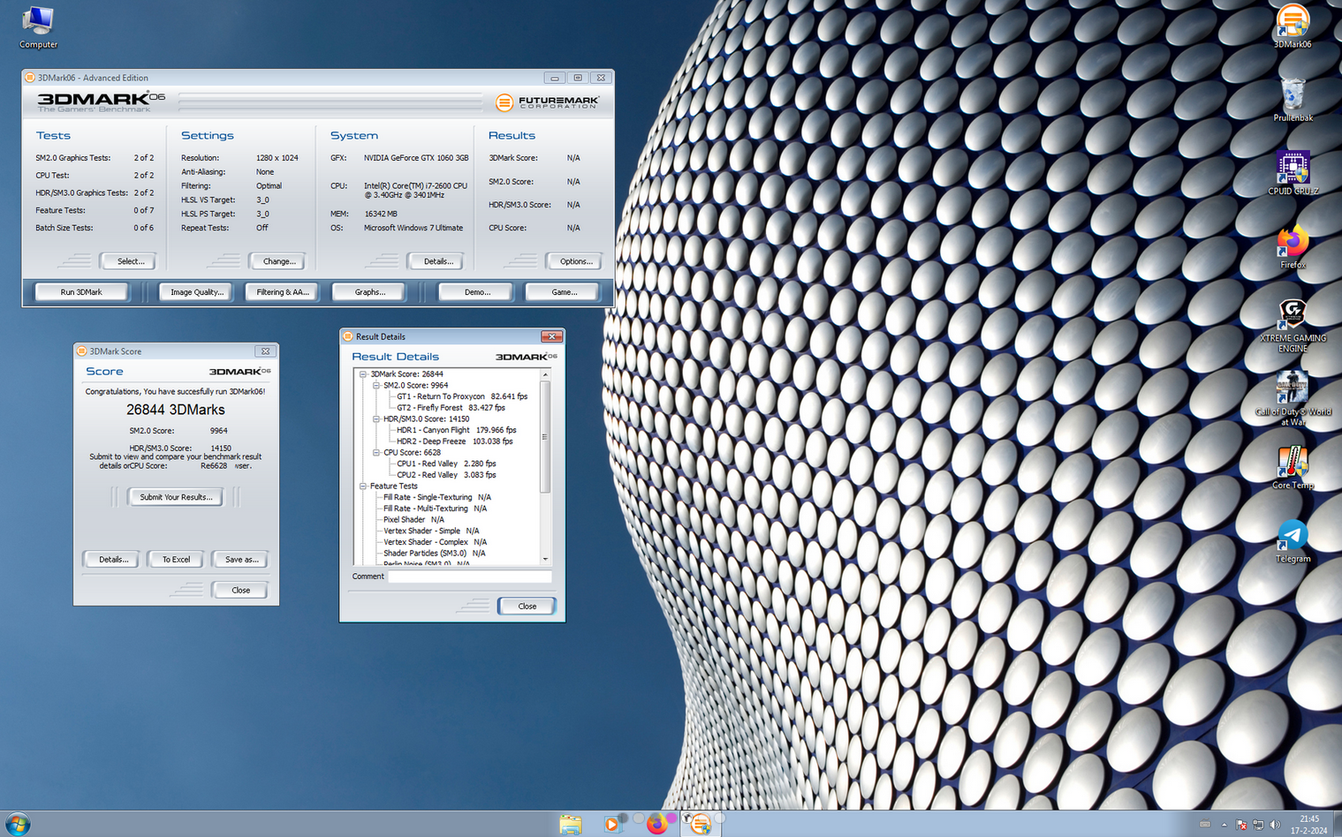Select Fill Rate - Multi-Texturing row
The image size is (1342, 837).
point(435,509)
